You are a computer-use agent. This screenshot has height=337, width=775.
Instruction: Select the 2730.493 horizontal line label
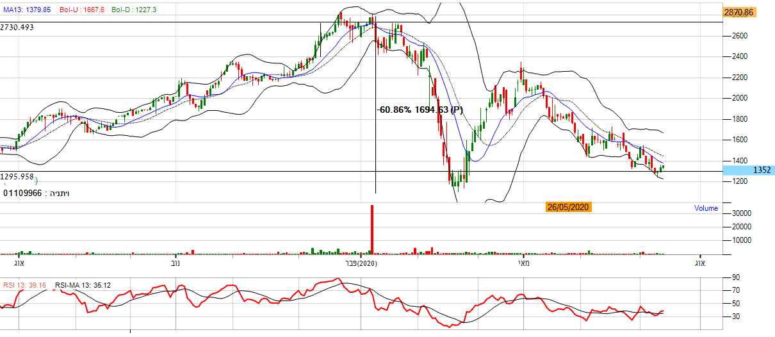17,28
